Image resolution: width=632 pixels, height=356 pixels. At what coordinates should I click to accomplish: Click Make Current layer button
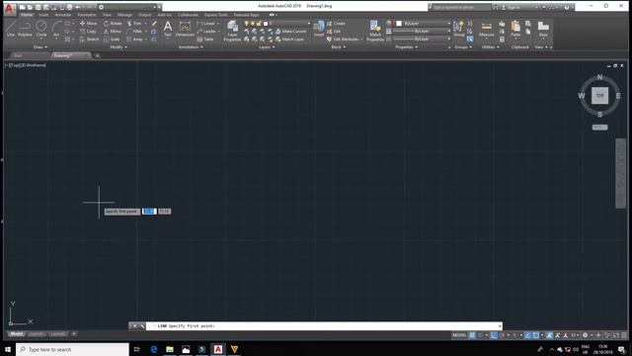[x=291, y=31]
